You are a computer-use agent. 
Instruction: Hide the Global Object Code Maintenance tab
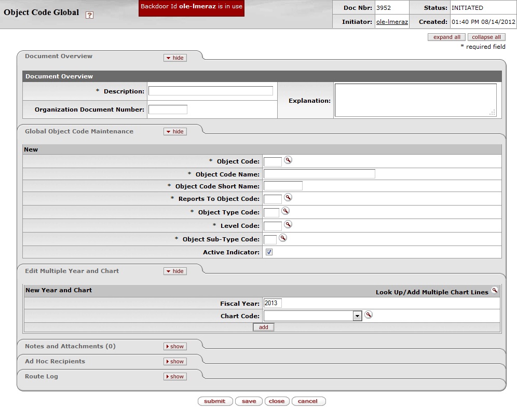point(175,132)
